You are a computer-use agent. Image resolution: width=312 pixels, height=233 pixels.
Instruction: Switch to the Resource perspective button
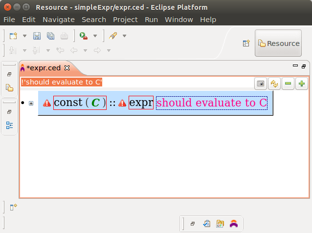point(278,43)
